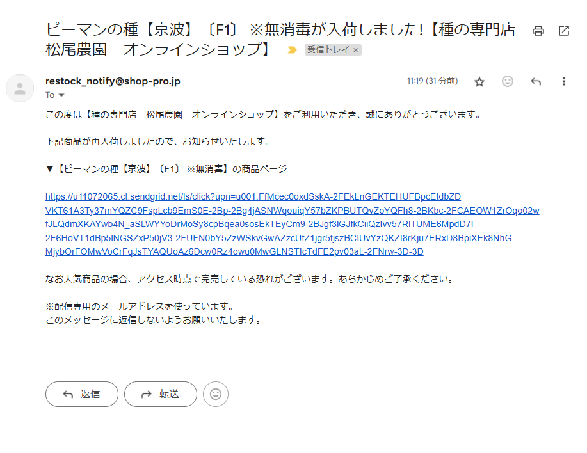Open the email in a new window

point(564,31)
